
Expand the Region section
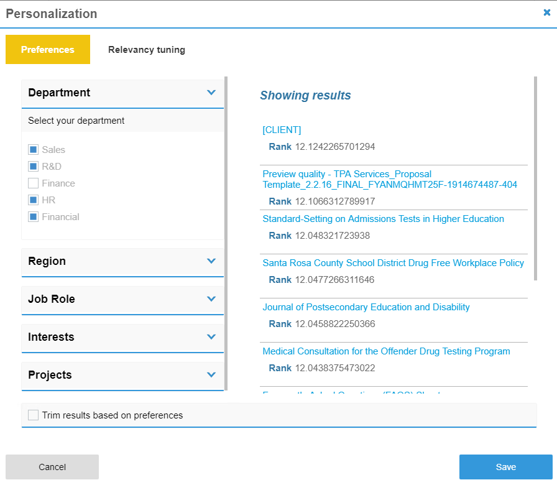click(211, 261)
